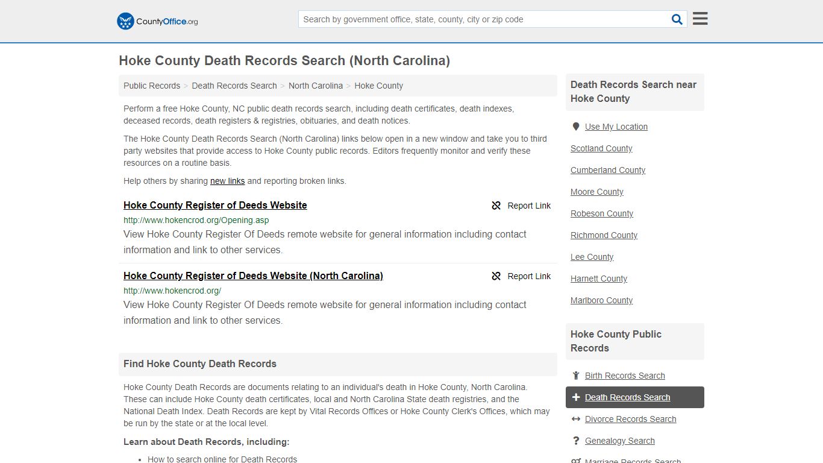
Task: Open the CountyOffice.org logo home link
Action: [x=157, y=21]
